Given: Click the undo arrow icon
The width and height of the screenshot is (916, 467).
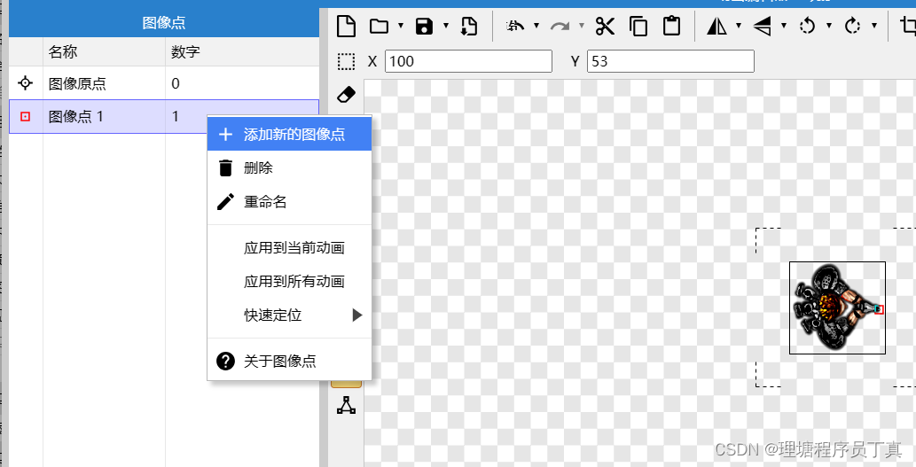Looking at the screenshot, I should (x=514, y=26).
